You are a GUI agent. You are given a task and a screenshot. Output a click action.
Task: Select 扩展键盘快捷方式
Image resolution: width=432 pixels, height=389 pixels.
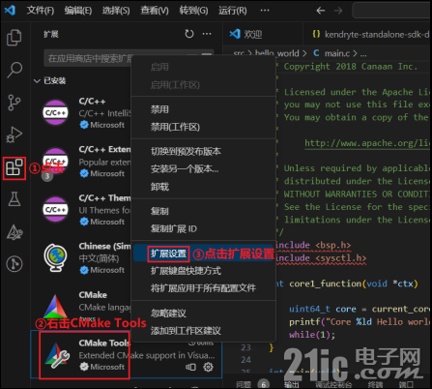tap(204, 271)
